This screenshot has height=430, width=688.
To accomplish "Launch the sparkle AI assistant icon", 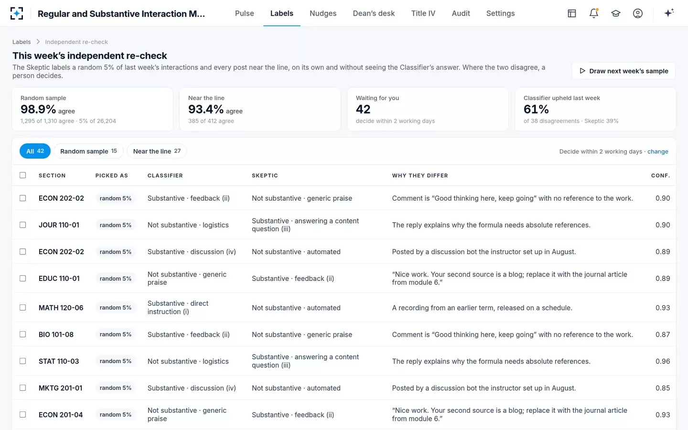I will click(x=669, y=13).
